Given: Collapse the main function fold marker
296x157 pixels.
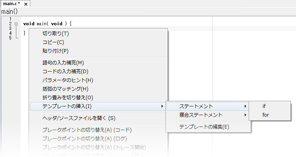Looking at the screenshot, I should (x=16, y=24).
